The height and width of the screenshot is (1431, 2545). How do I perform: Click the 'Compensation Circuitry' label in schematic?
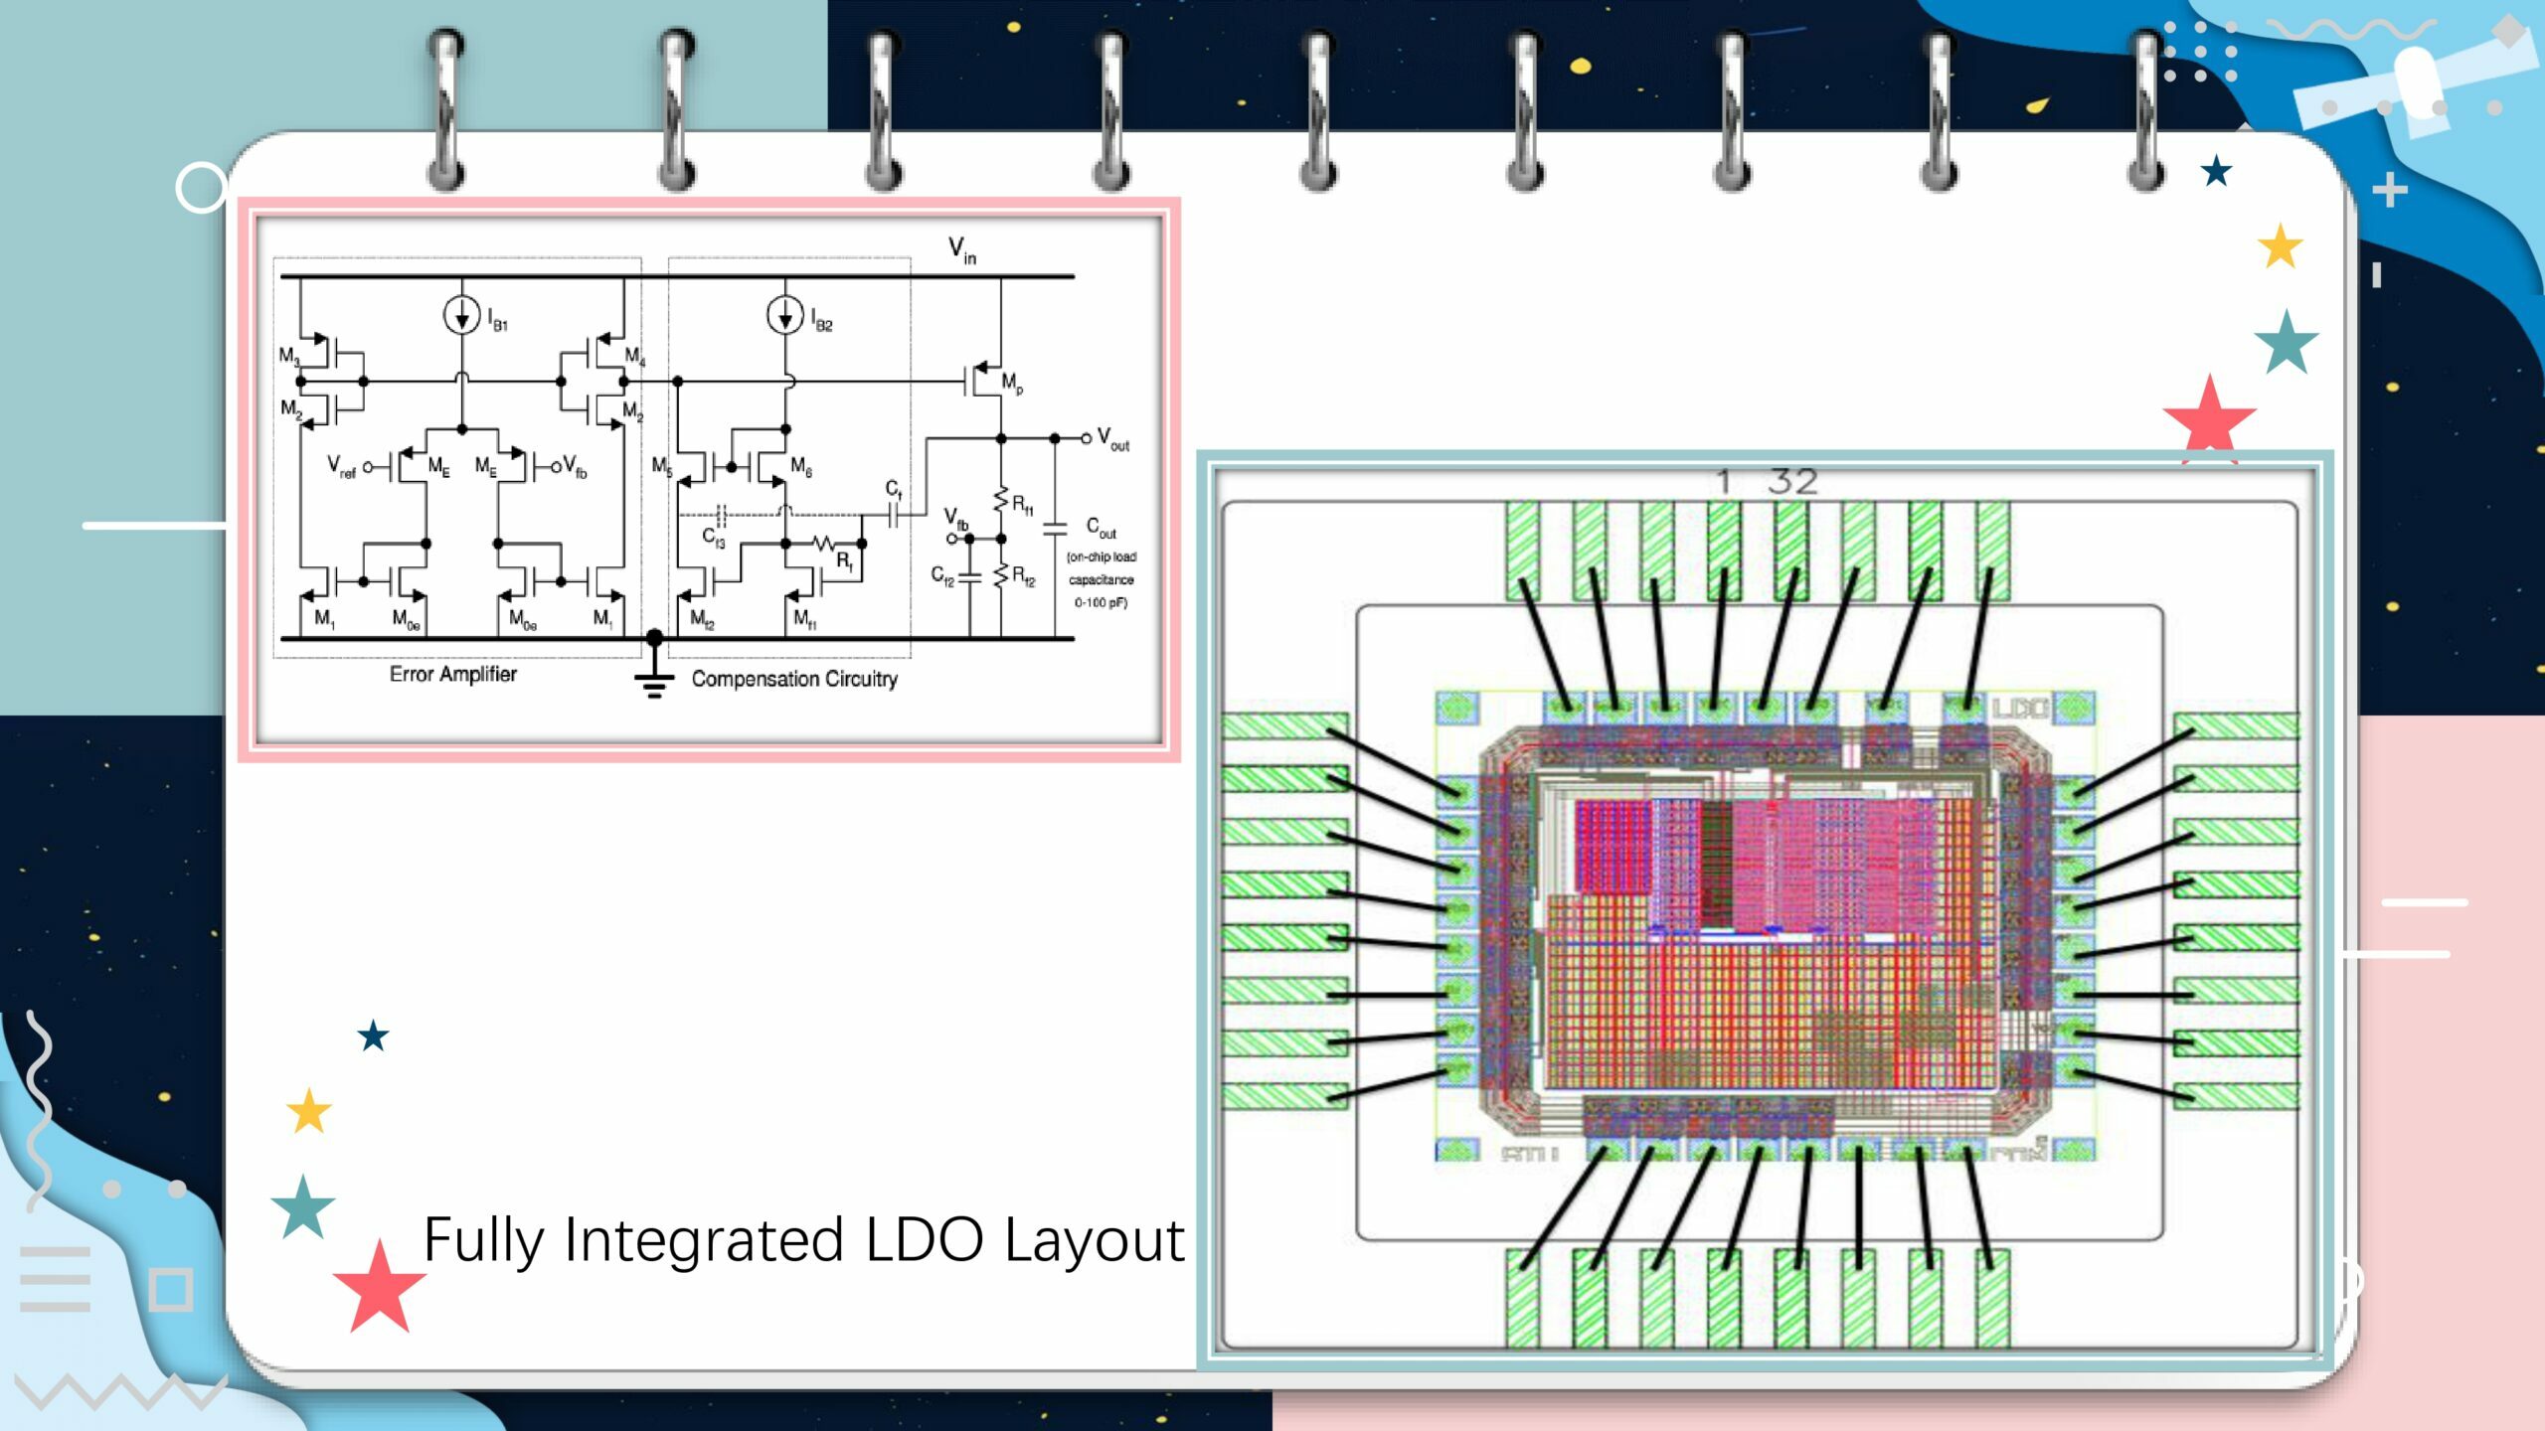click(x=794, y=679)
